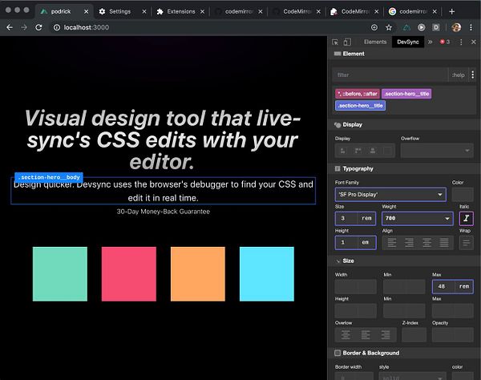Screen dimensions: 481x380
Task: Open the user profile avatar
Action: pyautogui.click(x=456, y=27)
